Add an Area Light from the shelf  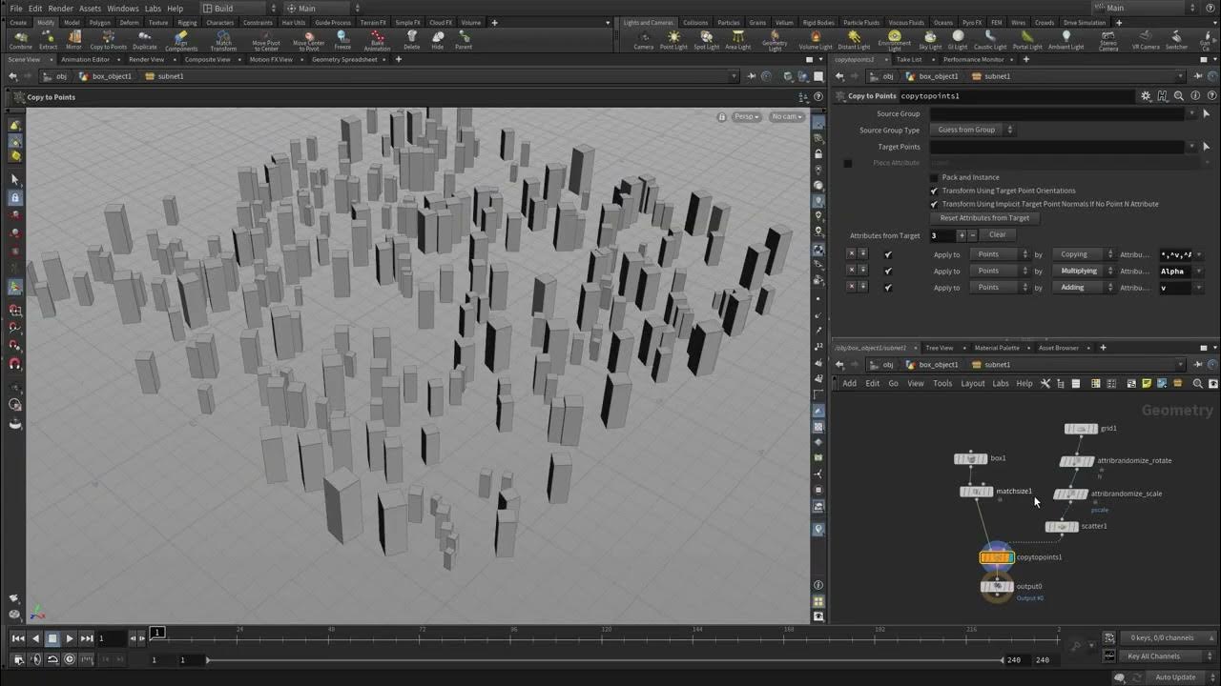[737, 39]
